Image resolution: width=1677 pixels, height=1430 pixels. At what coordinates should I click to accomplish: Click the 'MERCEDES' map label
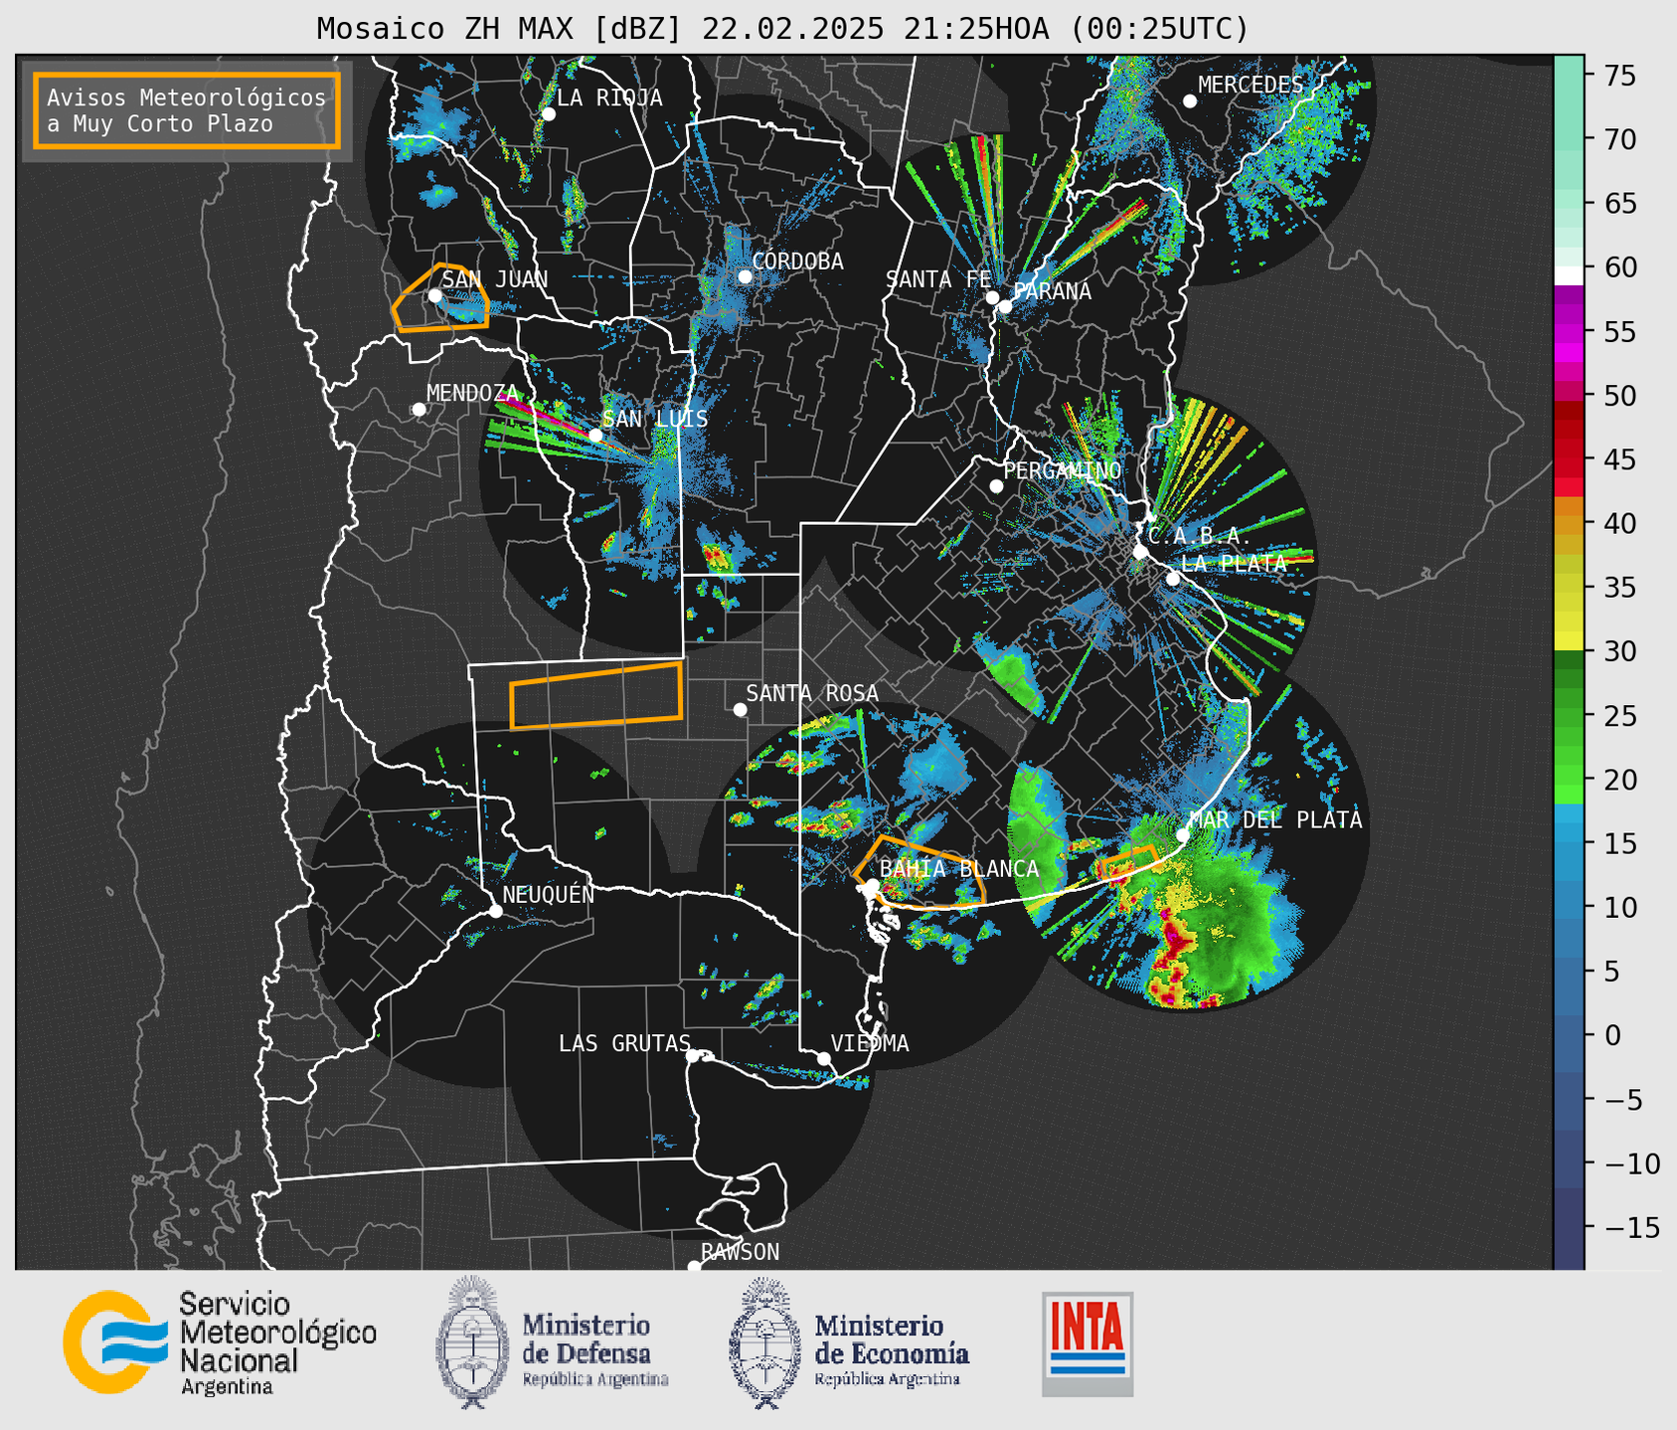[1250, 86]
